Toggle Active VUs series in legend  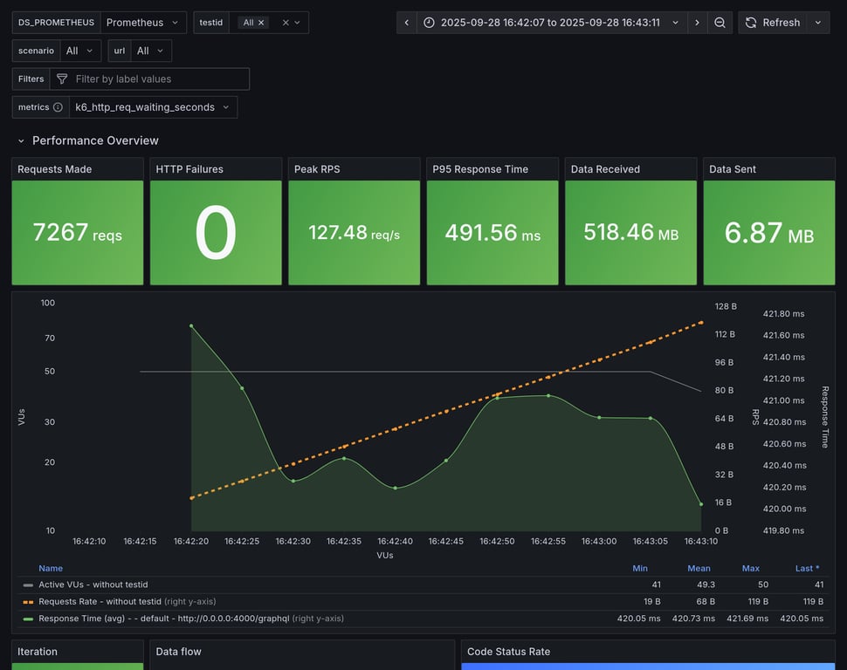(x=93, y=585)
